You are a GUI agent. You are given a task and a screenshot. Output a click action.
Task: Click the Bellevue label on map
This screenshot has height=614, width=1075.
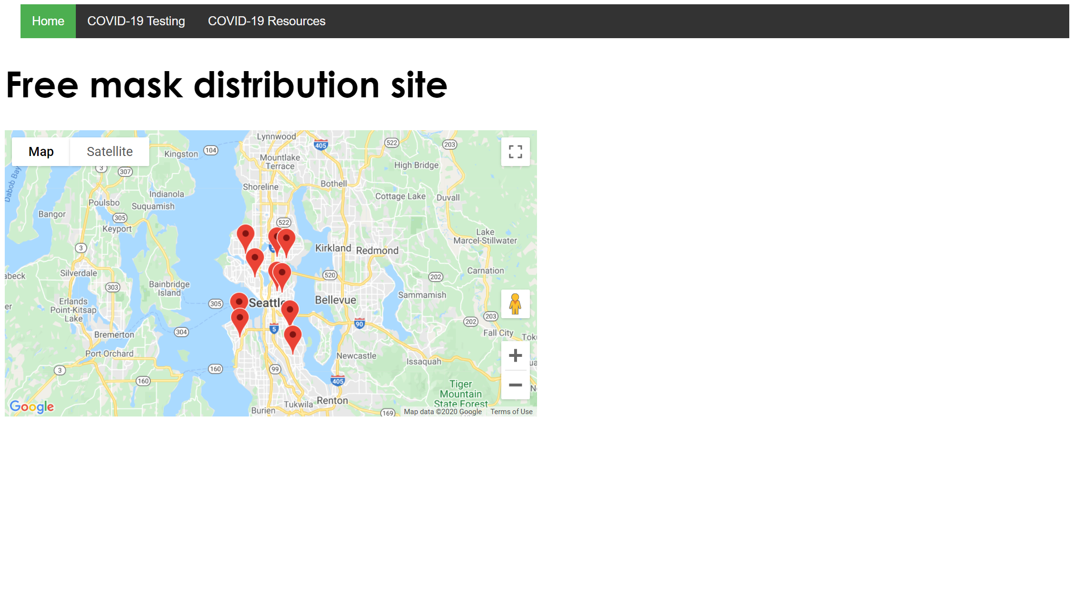tap(335, 300)
